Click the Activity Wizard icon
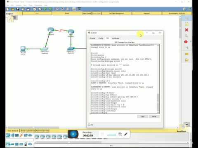198x148 pixels. (x=28, y=9)
